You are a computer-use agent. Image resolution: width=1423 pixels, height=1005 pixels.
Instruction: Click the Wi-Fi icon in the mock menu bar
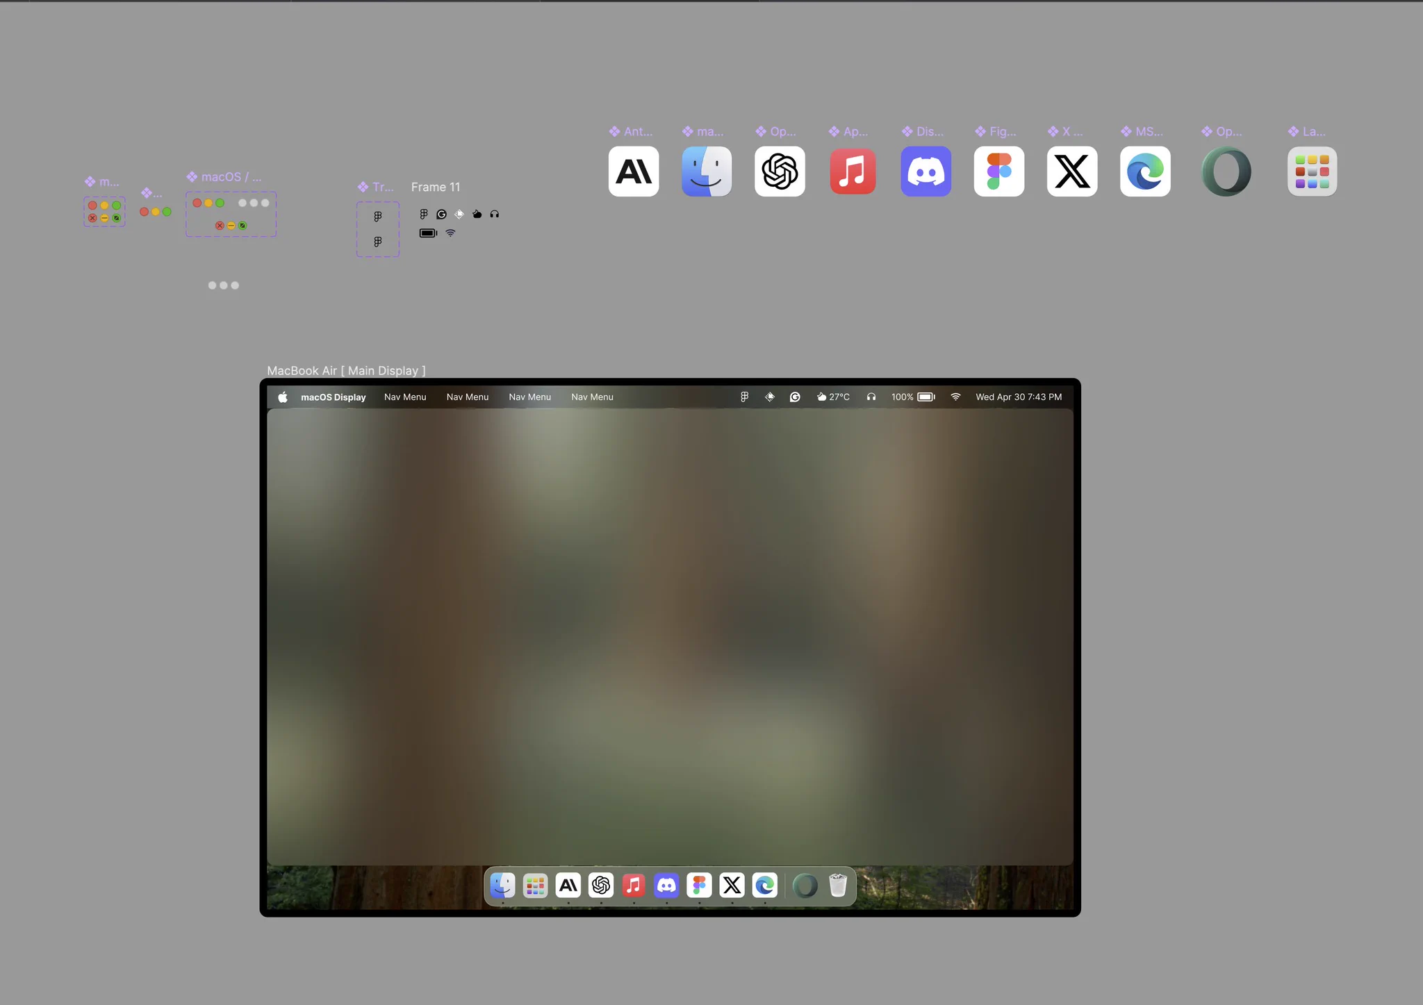tap(956, 397)
